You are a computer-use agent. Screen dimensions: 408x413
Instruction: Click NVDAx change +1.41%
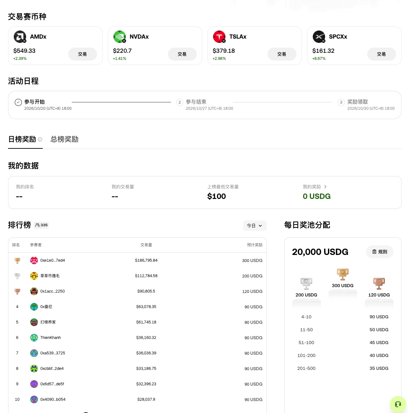(120, 59)
